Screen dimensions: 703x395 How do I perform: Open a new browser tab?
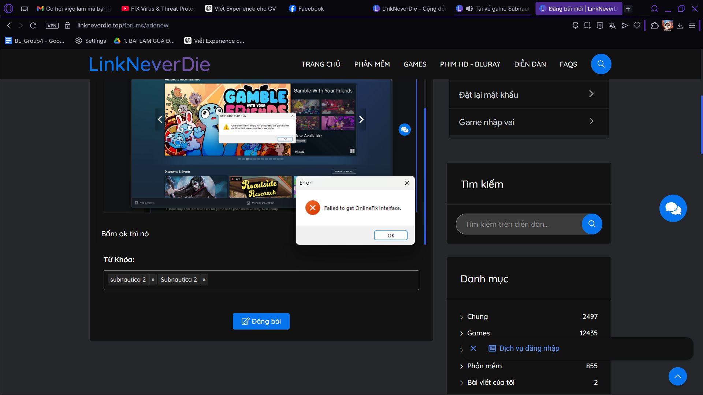628,8
